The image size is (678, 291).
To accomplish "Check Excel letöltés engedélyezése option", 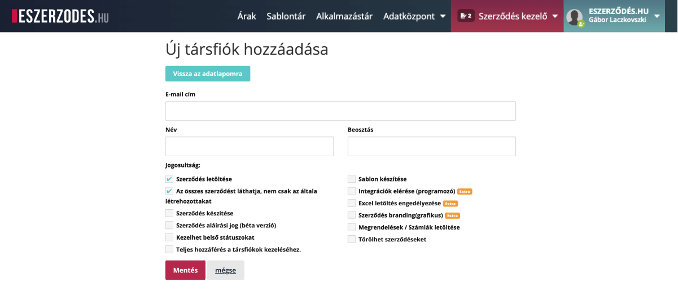I will pos(352,203).
